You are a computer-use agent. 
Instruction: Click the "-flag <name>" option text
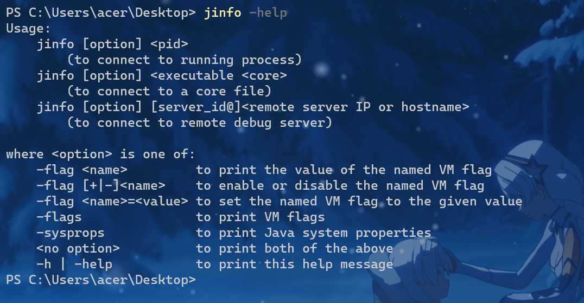(81, 170)
